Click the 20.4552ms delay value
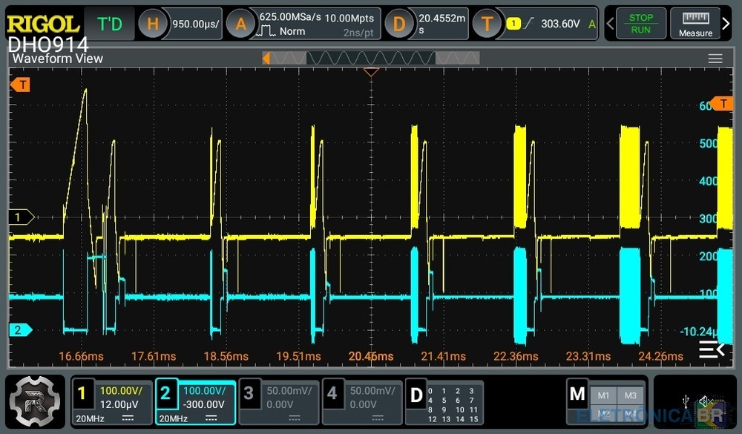742x434 pixels. (442, 23)
